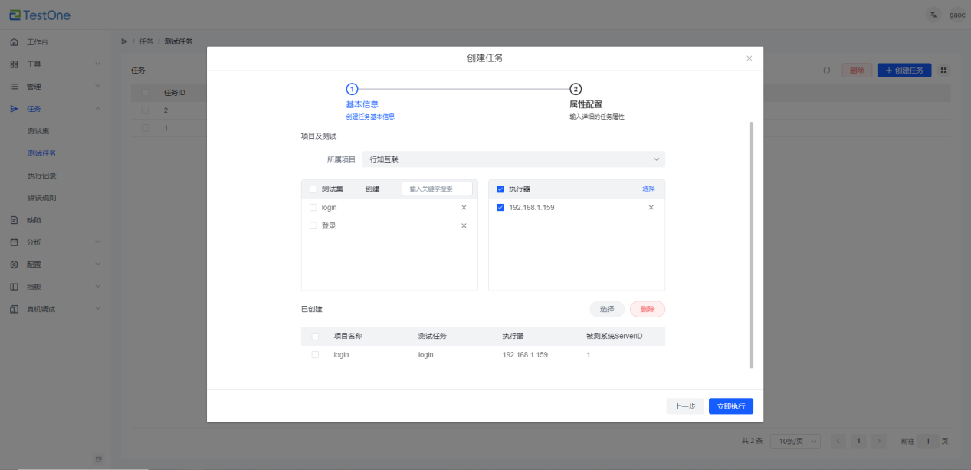
Task: Open the 所属项目 dropdown showing 行知互联
Action: [513, 159]
